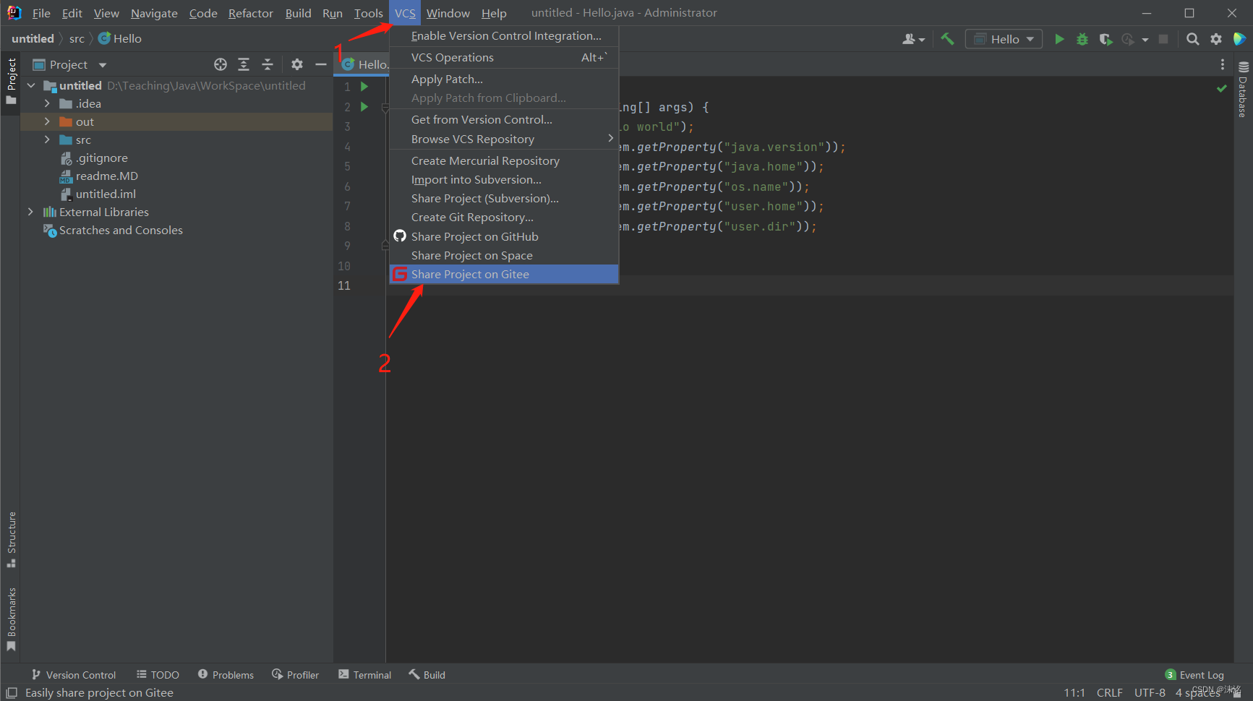Click the Build project hammer icon
Screen dimensions: 1253x701
point(947,39)
